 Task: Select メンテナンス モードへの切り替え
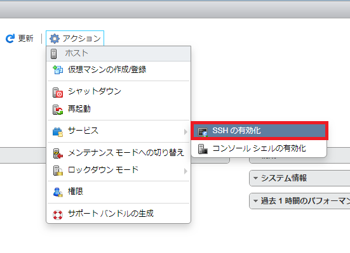118,153
